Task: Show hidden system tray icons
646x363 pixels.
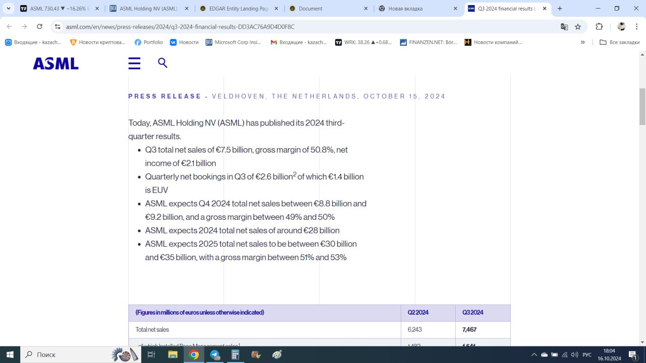Action: coord(534,355)
